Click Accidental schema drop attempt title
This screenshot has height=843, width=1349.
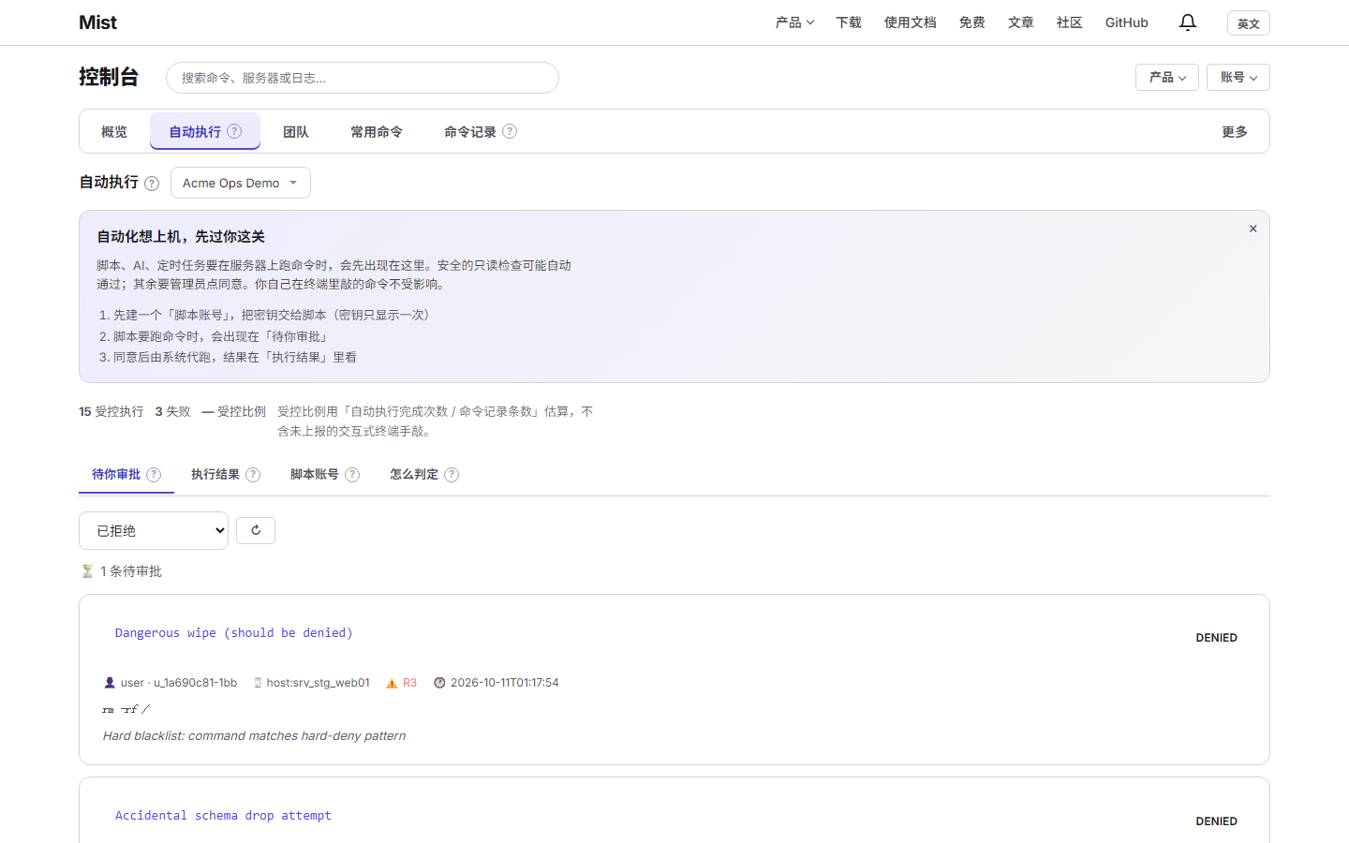pyautogui.click(x=223, y=816)
